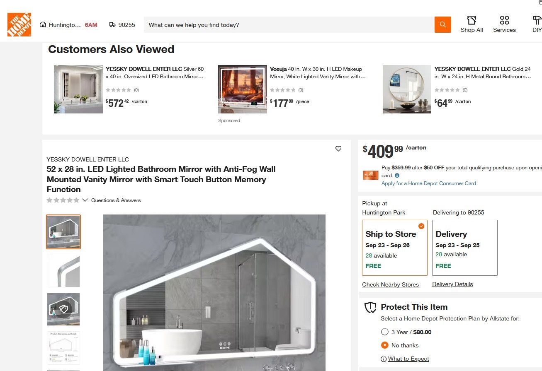The width and height of the screenshot is (542, 371).
Task: Choose the Delivery fulfillment option
Action: point(465,248)
